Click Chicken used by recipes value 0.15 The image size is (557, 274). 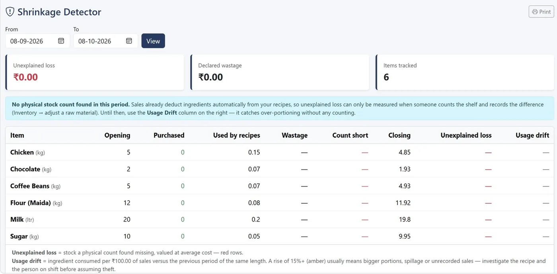point(254,152)
